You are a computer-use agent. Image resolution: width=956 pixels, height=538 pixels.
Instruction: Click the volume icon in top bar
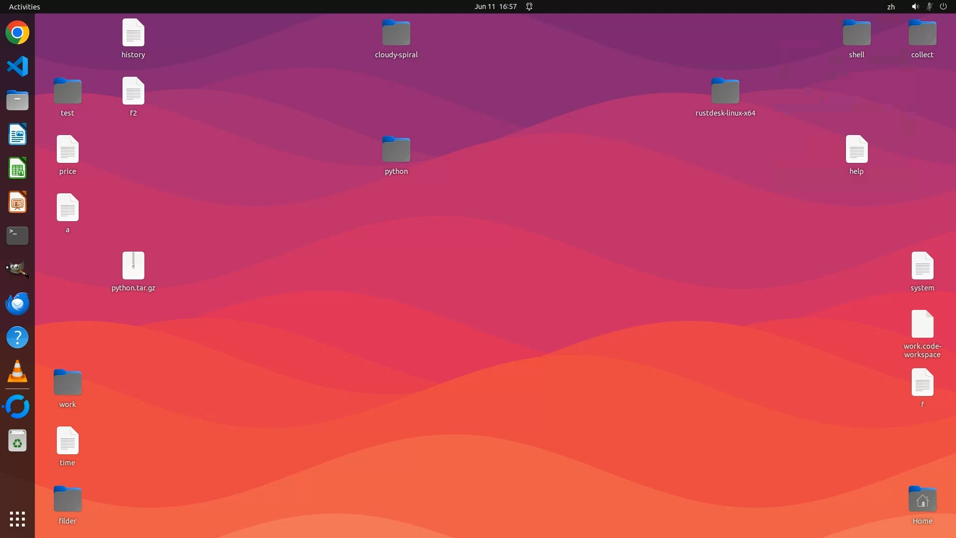(915, 6)
